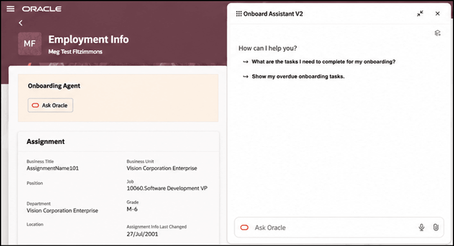454x246 pixels.
Task: Click the arrow beside the tasks to complete suggestion
Action: pos(246,61)
